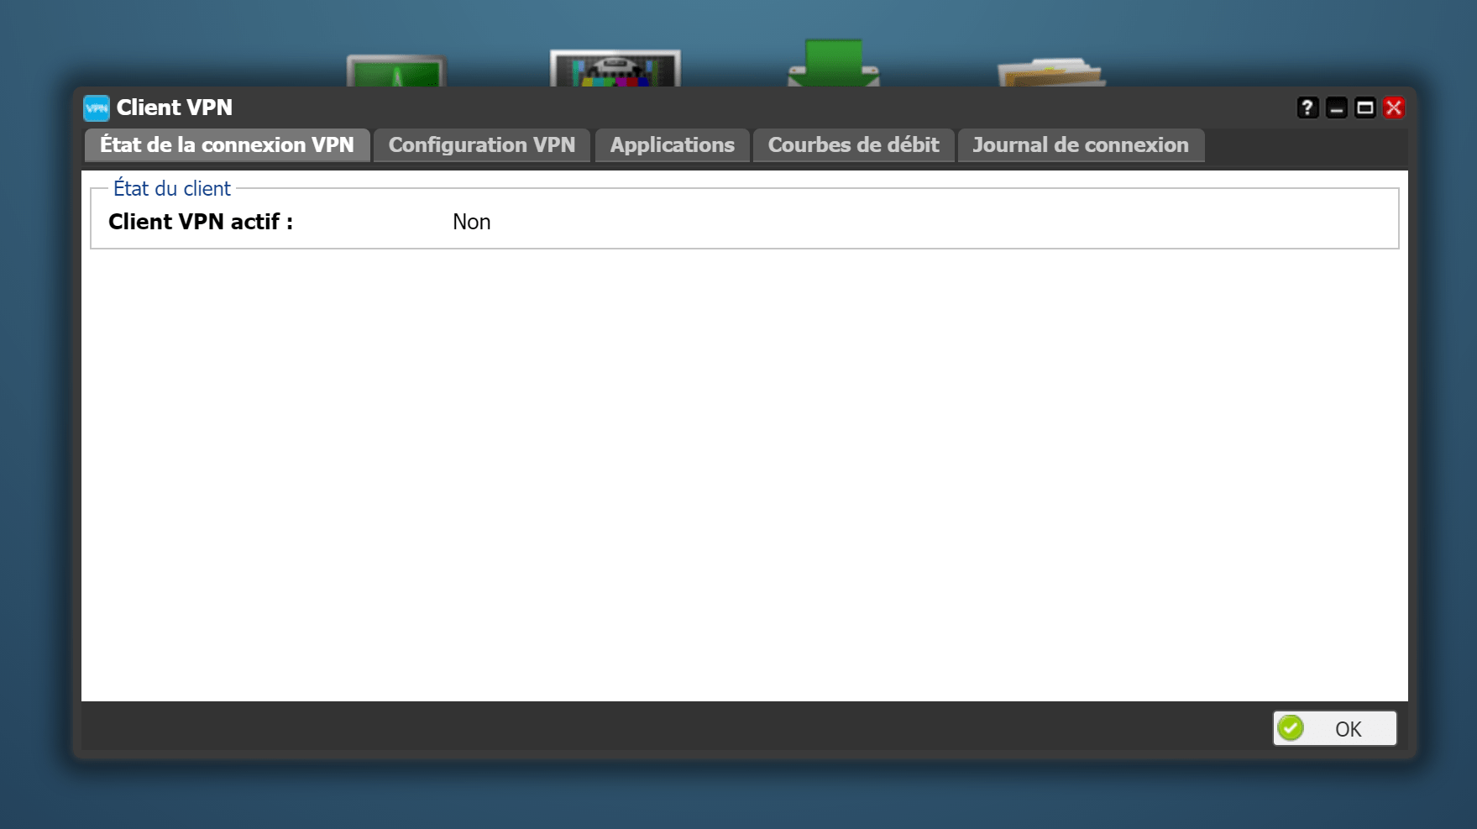Click the Client VPN title text
The height and width of the screenshot is (829, 1477).
175,108
